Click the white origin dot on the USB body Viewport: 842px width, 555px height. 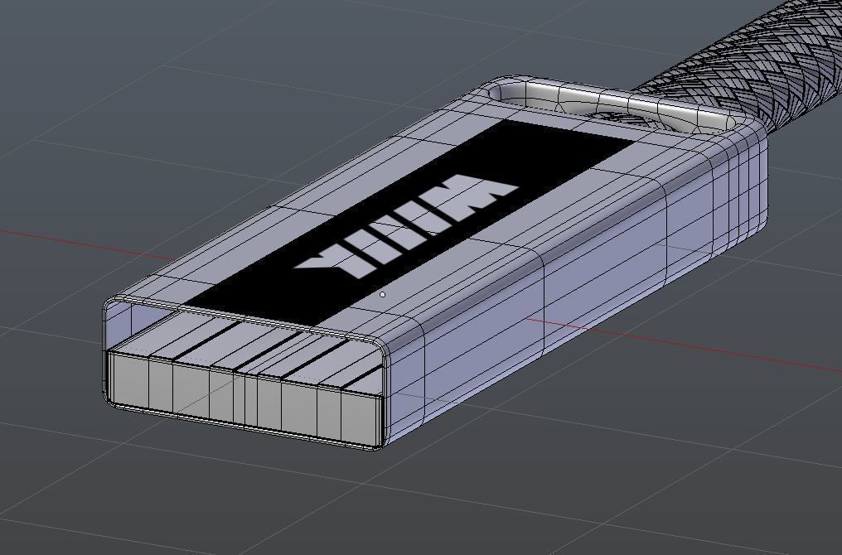(382, 294)
